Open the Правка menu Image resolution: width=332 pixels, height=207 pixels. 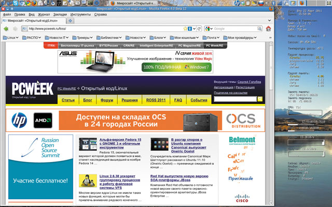(20, 14)
